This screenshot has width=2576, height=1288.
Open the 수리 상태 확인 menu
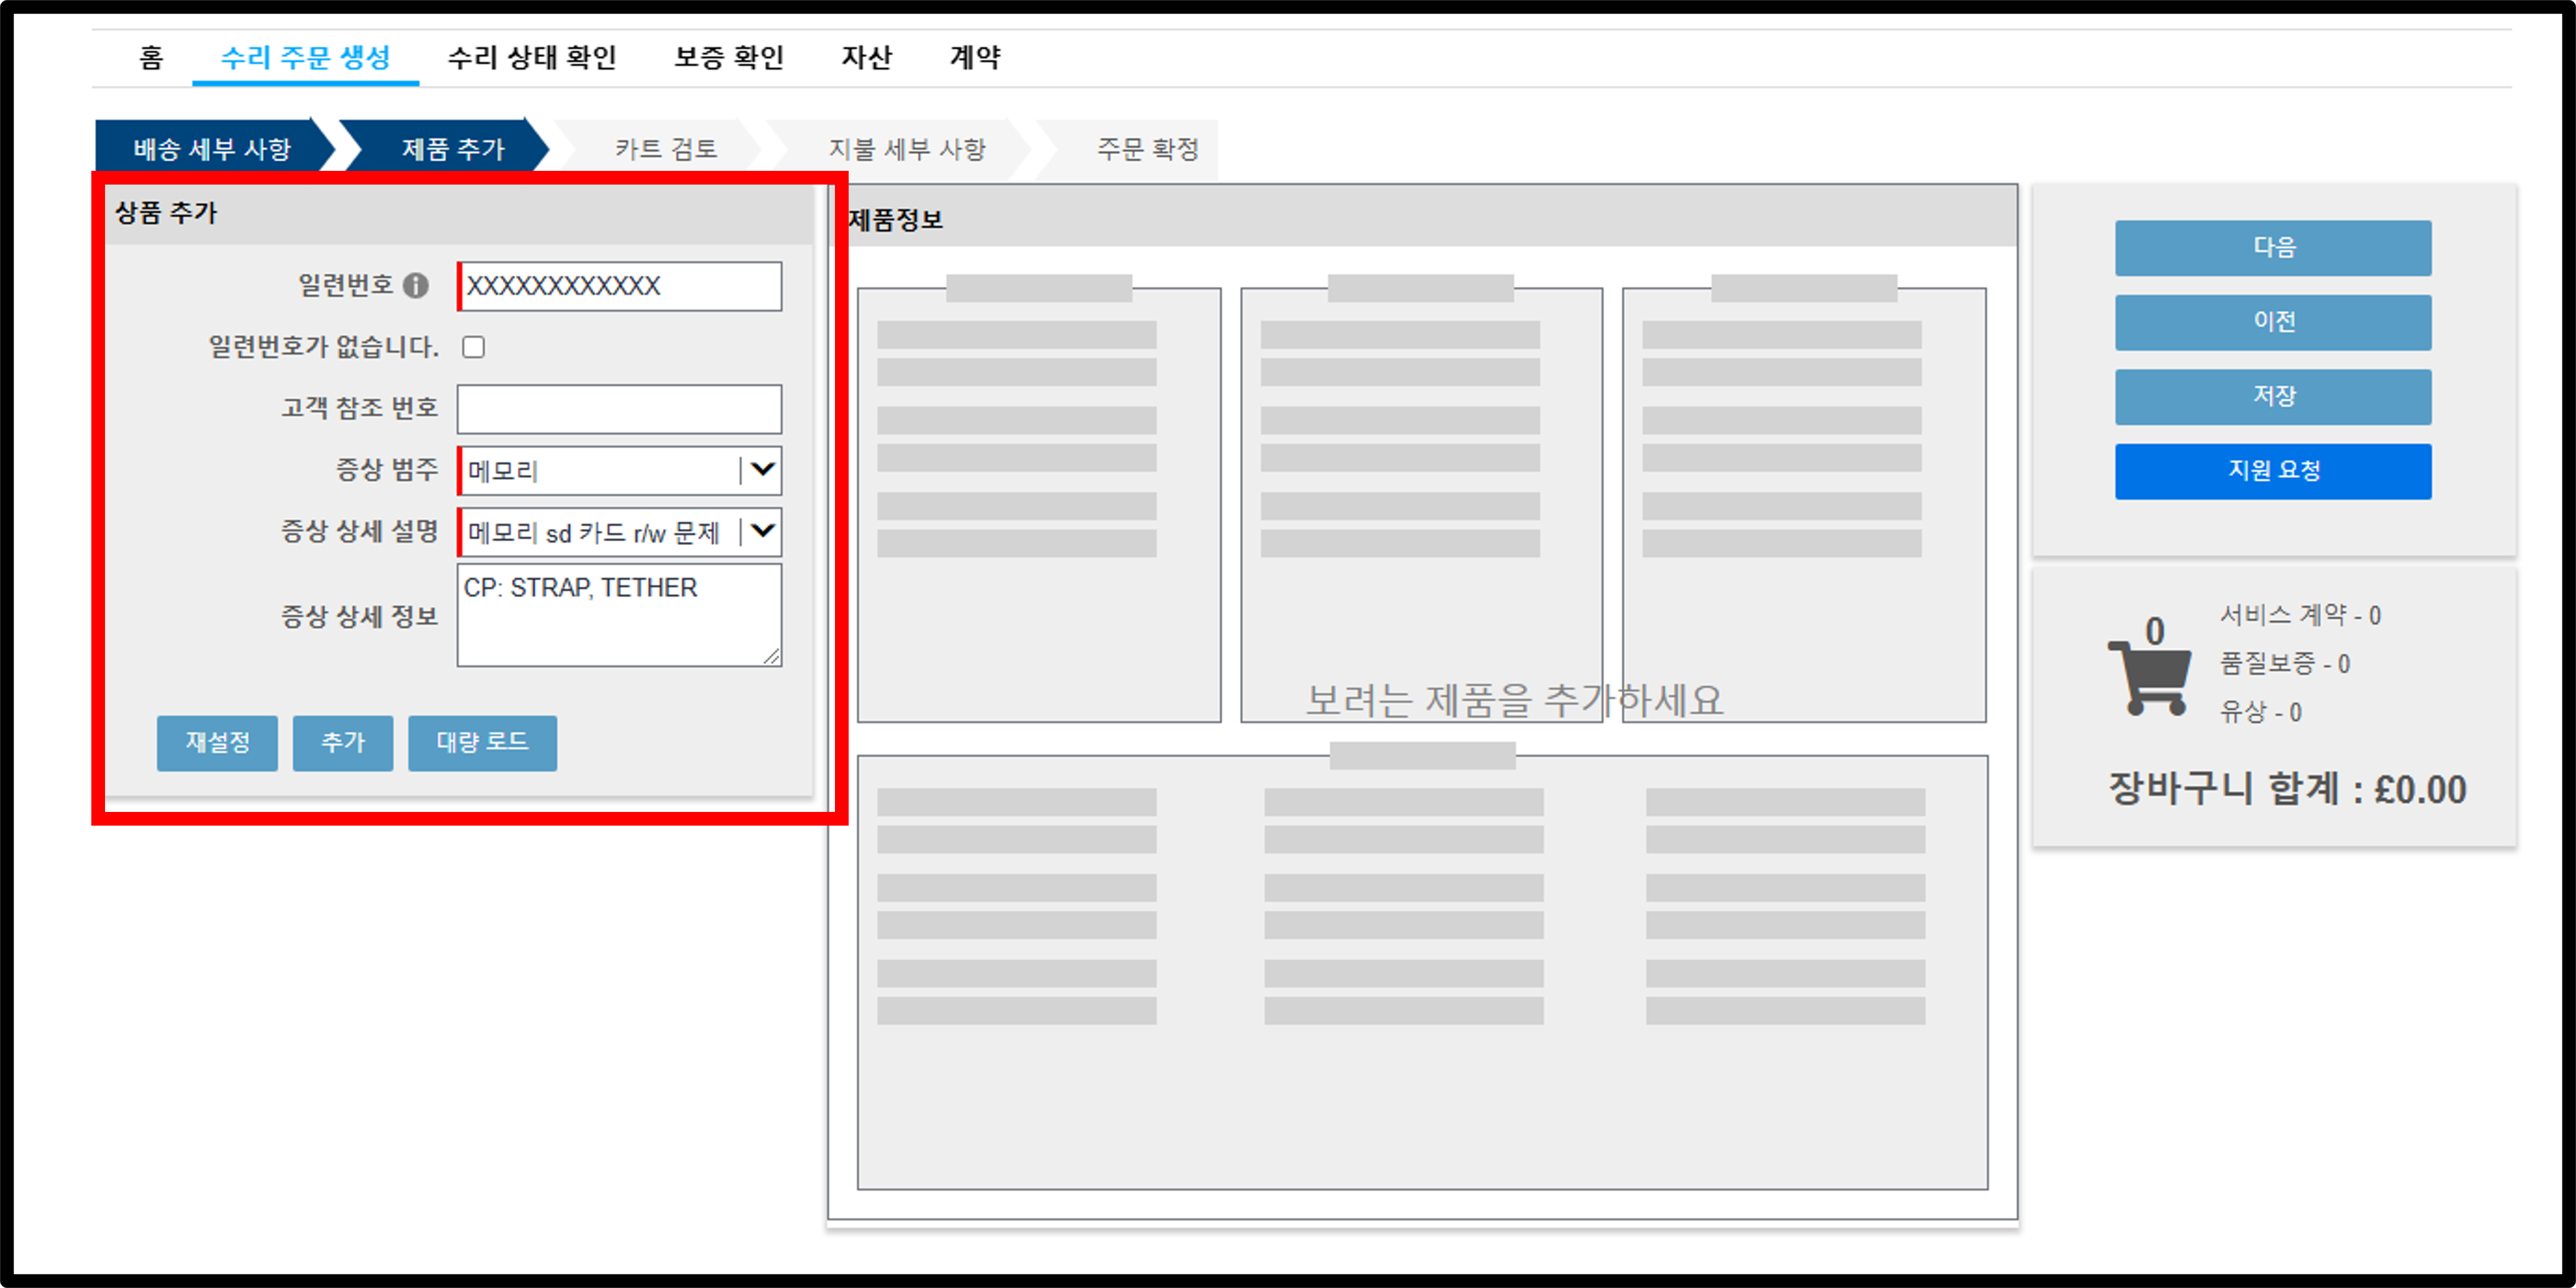(x=532, y=57)
